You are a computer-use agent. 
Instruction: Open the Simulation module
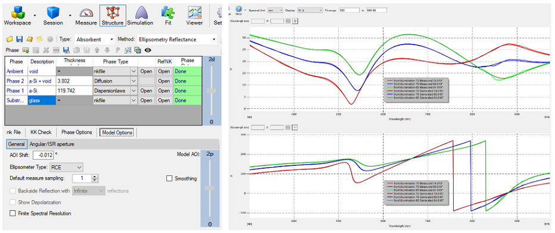click(140, 15)
